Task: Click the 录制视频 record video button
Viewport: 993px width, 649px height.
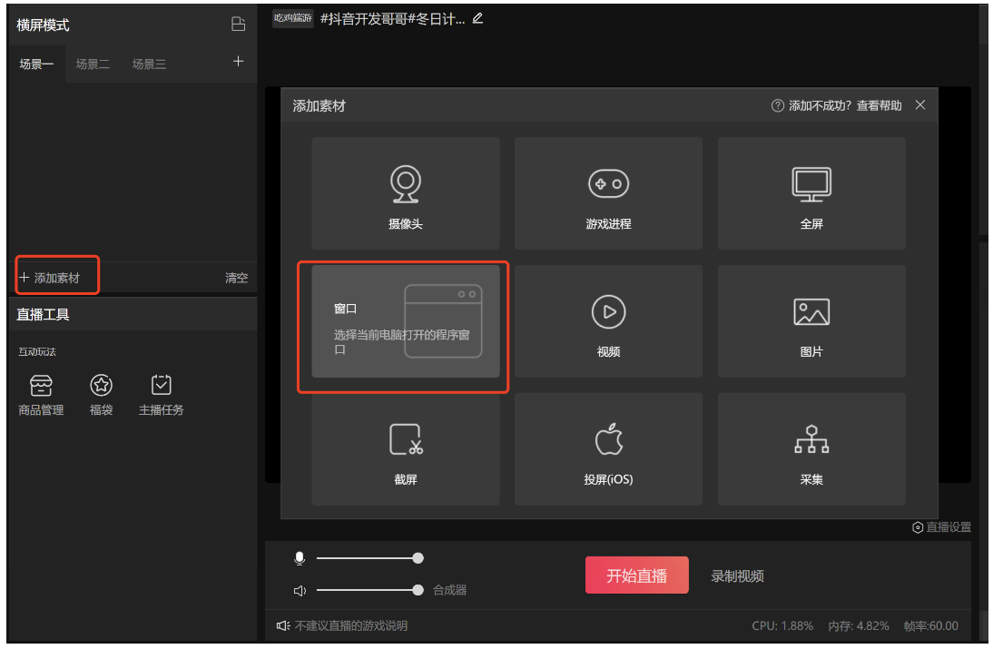Action: (737, 576)
